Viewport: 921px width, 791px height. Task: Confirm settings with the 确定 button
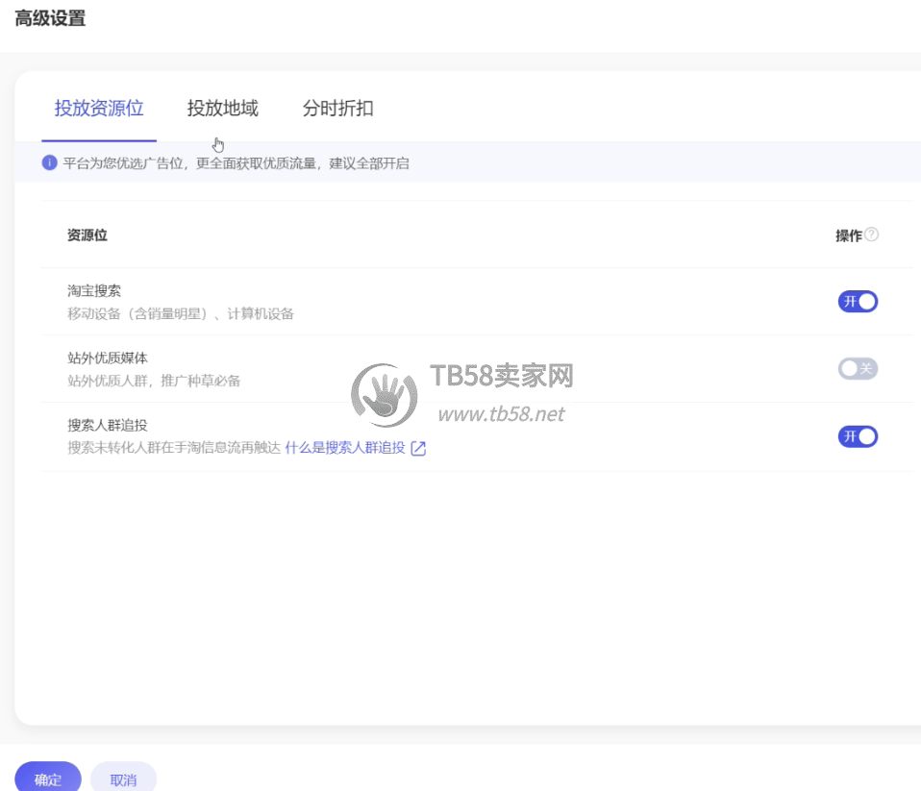[x=48, y=779]
